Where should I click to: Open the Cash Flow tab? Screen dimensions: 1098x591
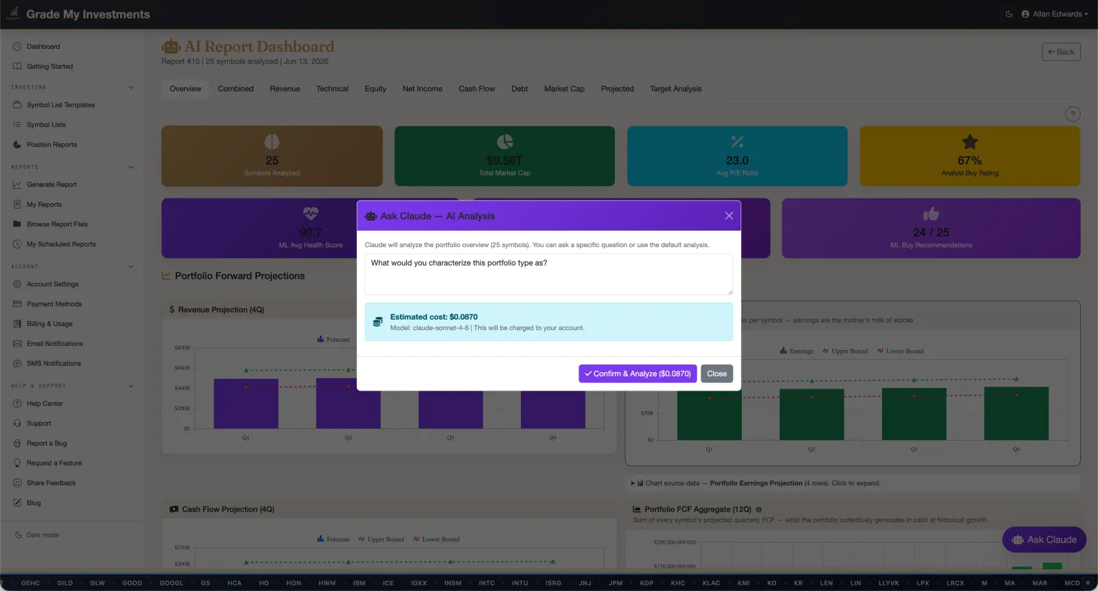coord(477,89)
